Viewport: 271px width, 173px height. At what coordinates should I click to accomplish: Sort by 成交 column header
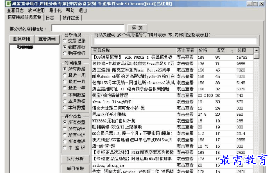pyautogui.click(x=225, y=50)
